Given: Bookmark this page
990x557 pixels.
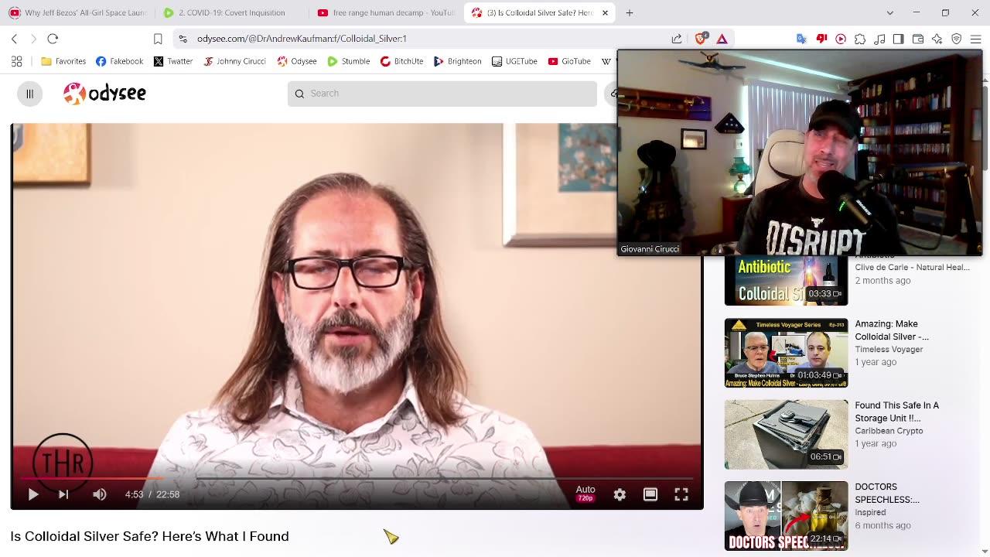Looking at the screenshot, I should [158, 39].
